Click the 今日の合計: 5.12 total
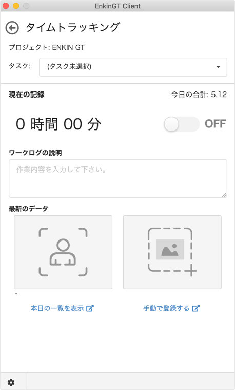Viewport: 235px width, 390px height. [199, 95]
